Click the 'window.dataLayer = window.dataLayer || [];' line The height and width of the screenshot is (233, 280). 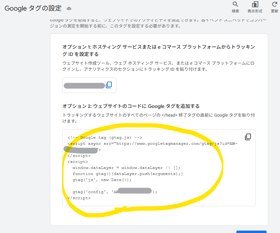point(126,168)
